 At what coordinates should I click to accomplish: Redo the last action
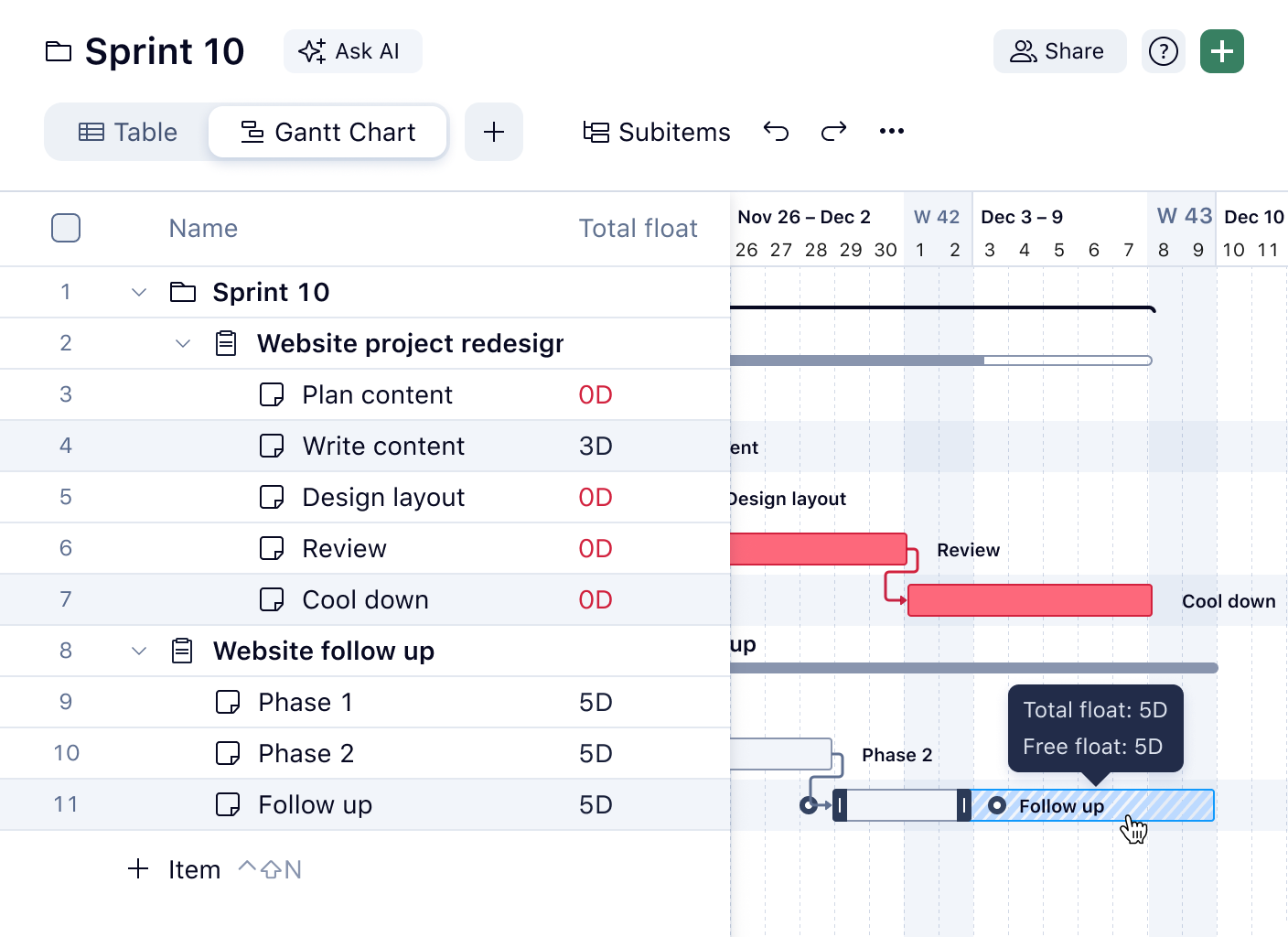(x=833, y=132)
